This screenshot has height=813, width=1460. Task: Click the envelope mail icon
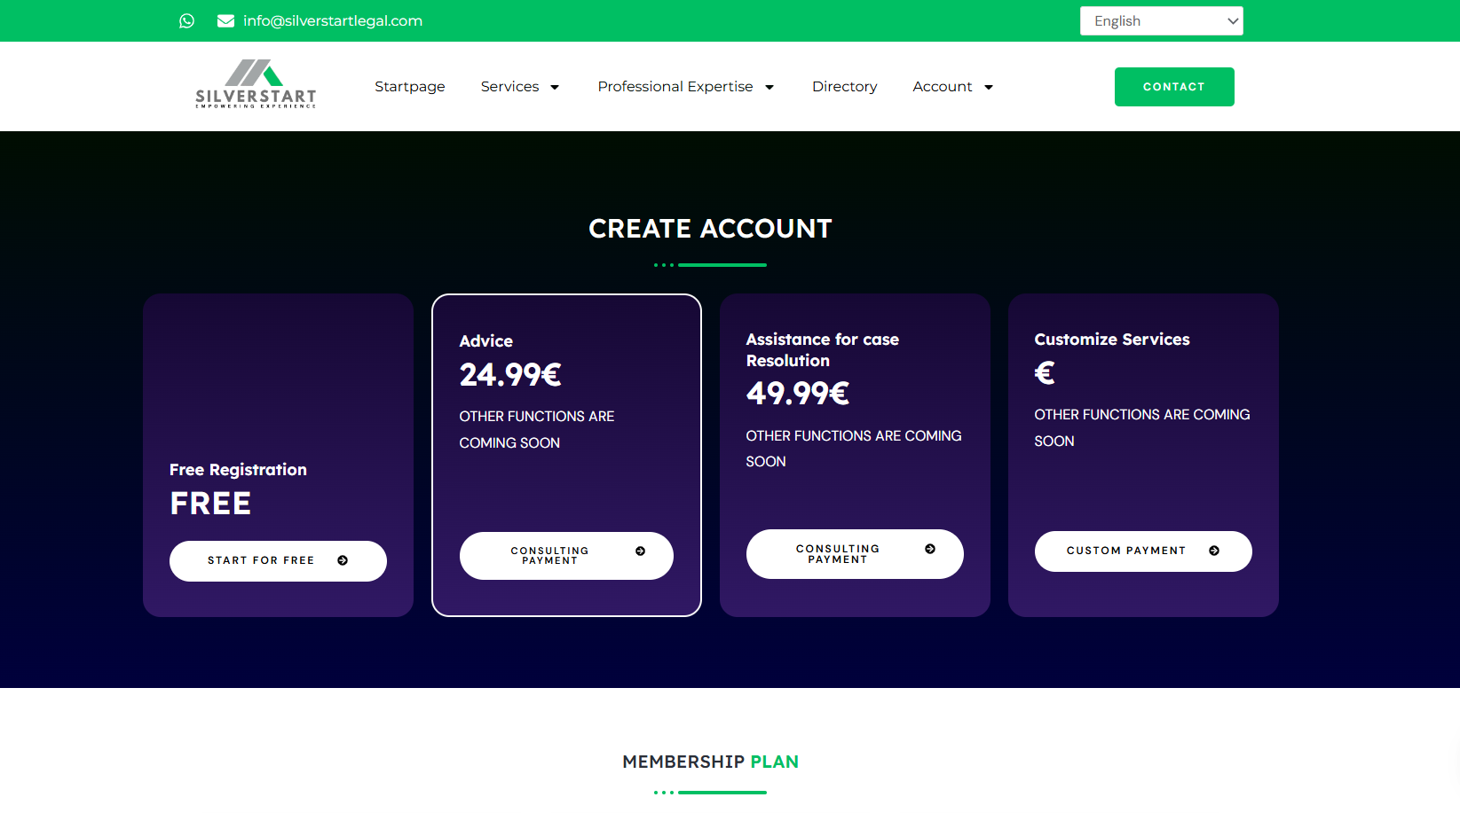pos(225,20)
